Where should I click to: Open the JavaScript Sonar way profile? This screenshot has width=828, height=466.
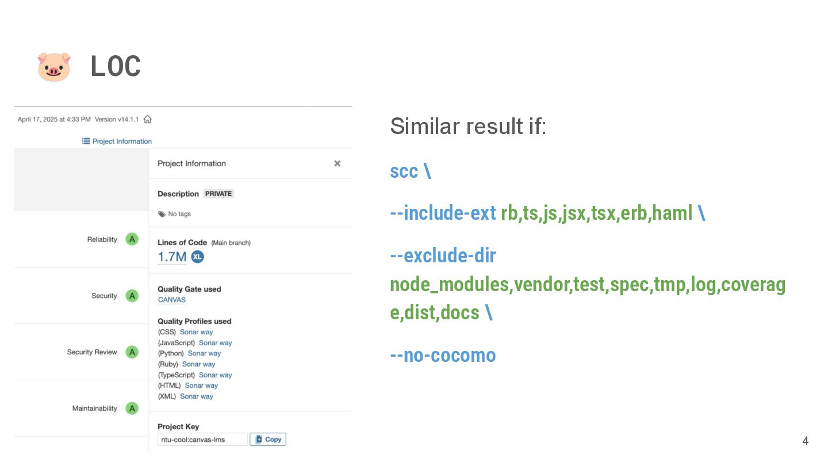(216, 343)
